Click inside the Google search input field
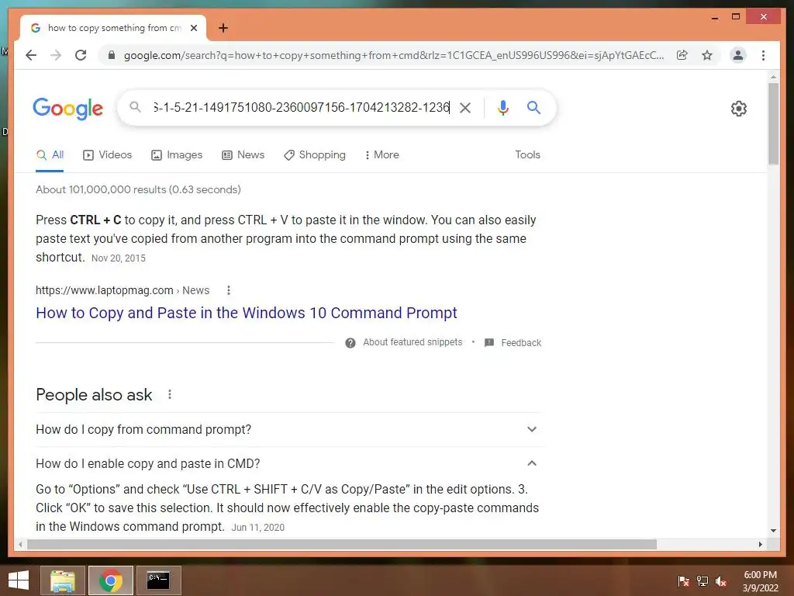 [302, 107]
